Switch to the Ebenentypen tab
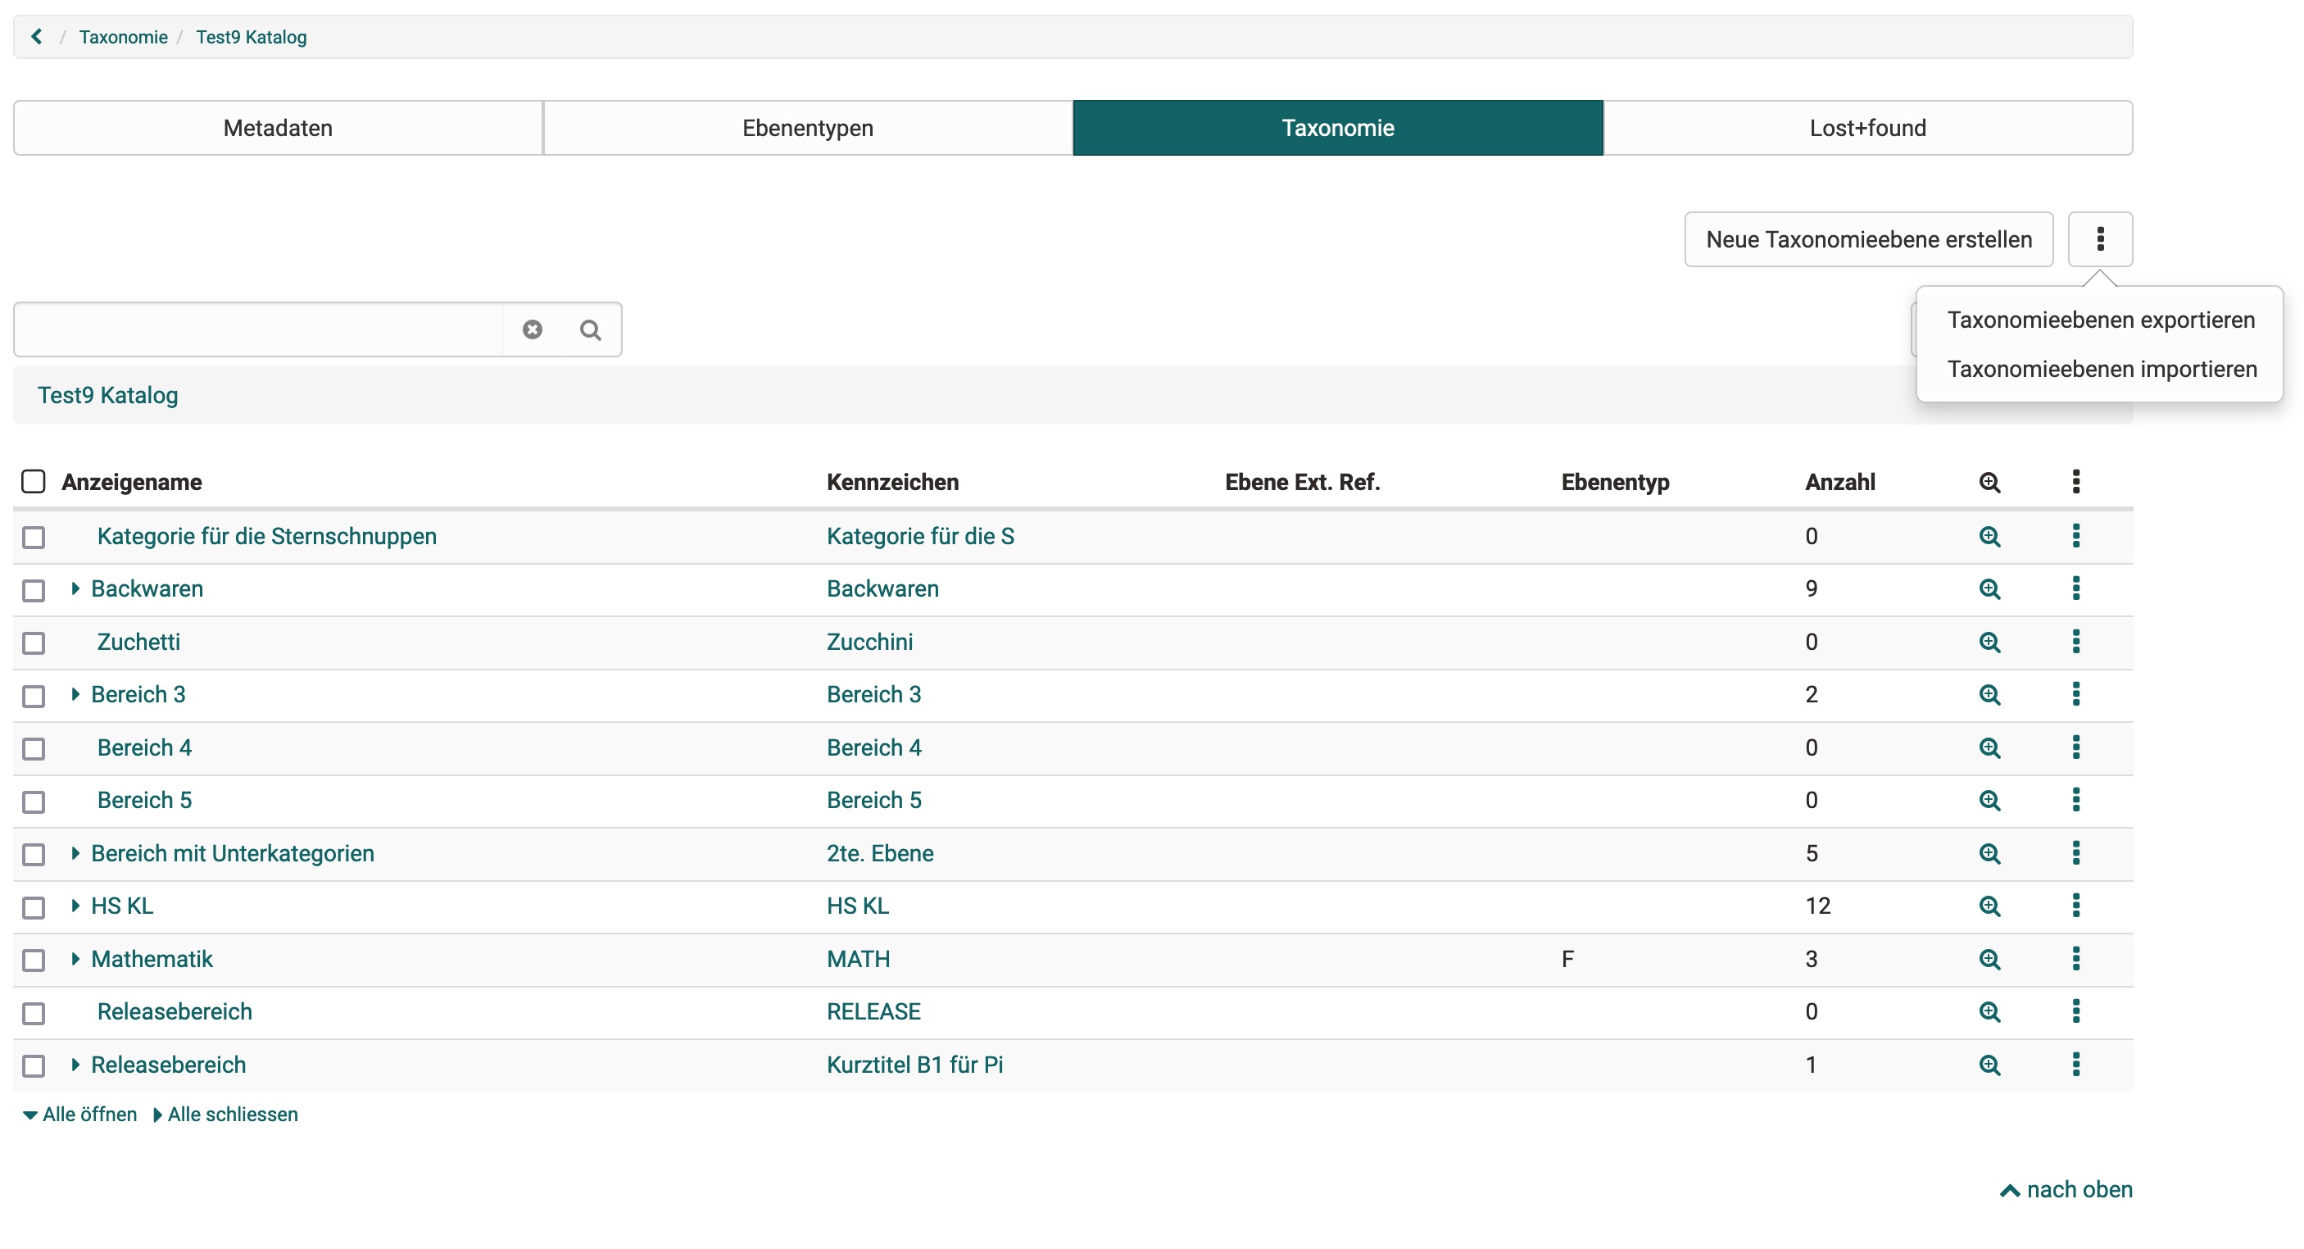 tap(807, 128)
